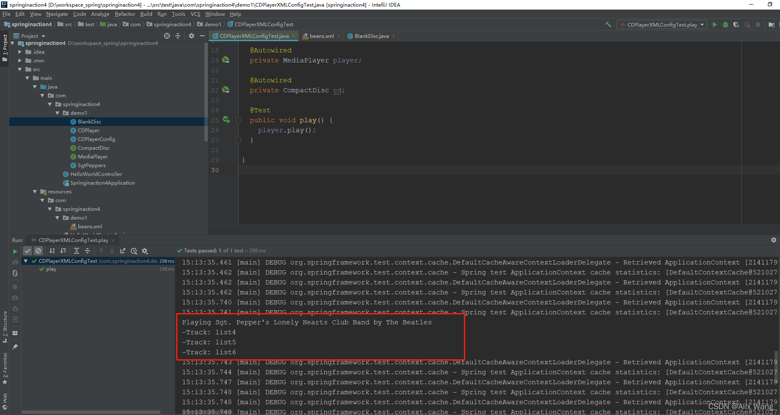Select the CompactDisc interface in Project tree
780x415 pixels.
point(93,148)
